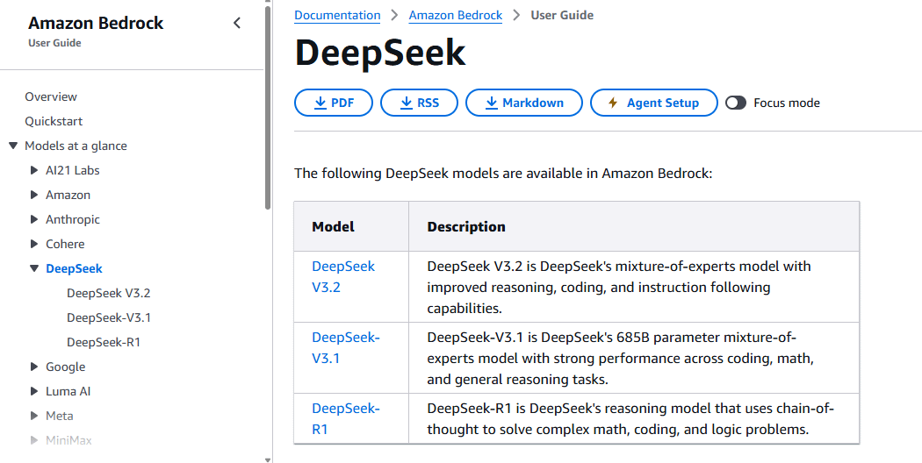The image size is (922, 463).
Task: Click the Documentation breadcrumb link
Action: point(337,15)
